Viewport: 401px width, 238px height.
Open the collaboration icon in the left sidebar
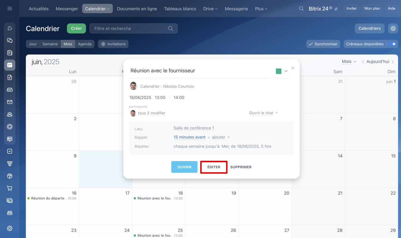(10, 28)
